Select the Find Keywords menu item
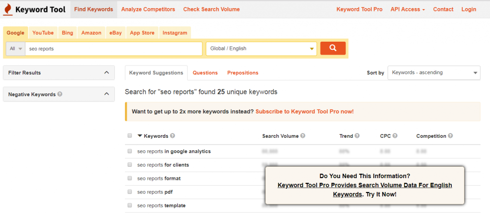Screen dimensions: 490x214 93,10
